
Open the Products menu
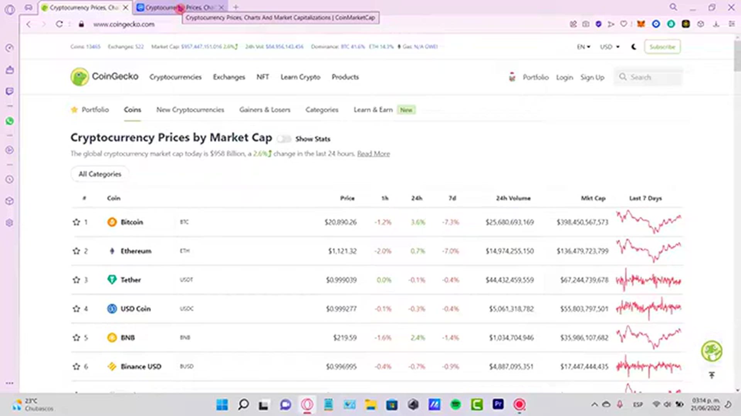point(345,77)
